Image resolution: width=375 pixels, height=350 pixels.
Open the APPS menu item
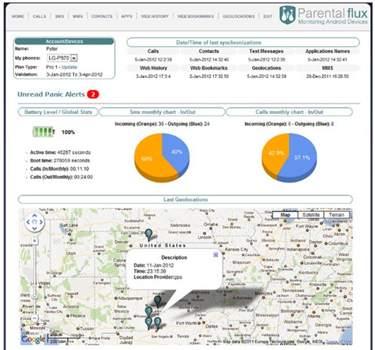pos(127,16)
